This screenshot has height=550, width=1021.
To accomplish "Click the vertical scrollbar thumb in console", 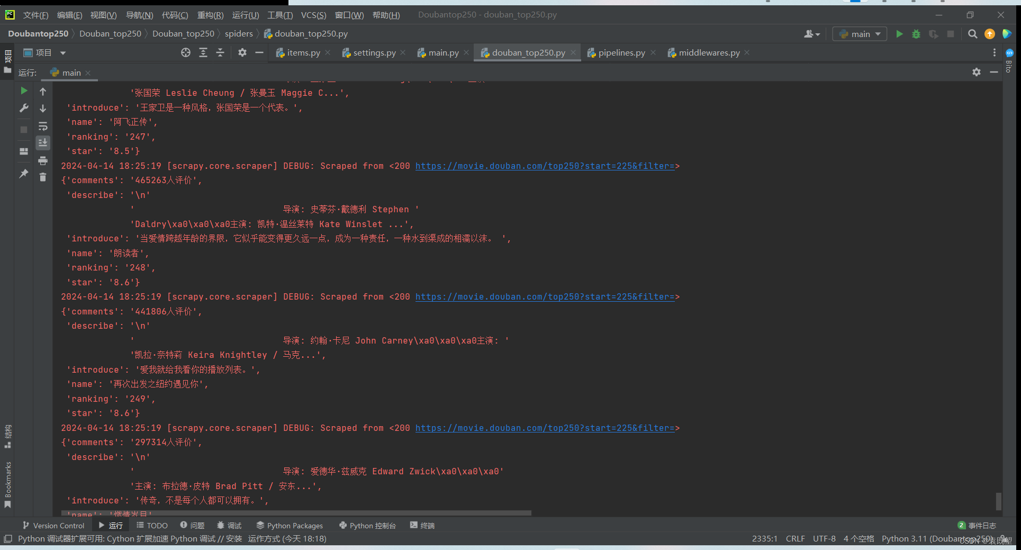I will [999, 501].
